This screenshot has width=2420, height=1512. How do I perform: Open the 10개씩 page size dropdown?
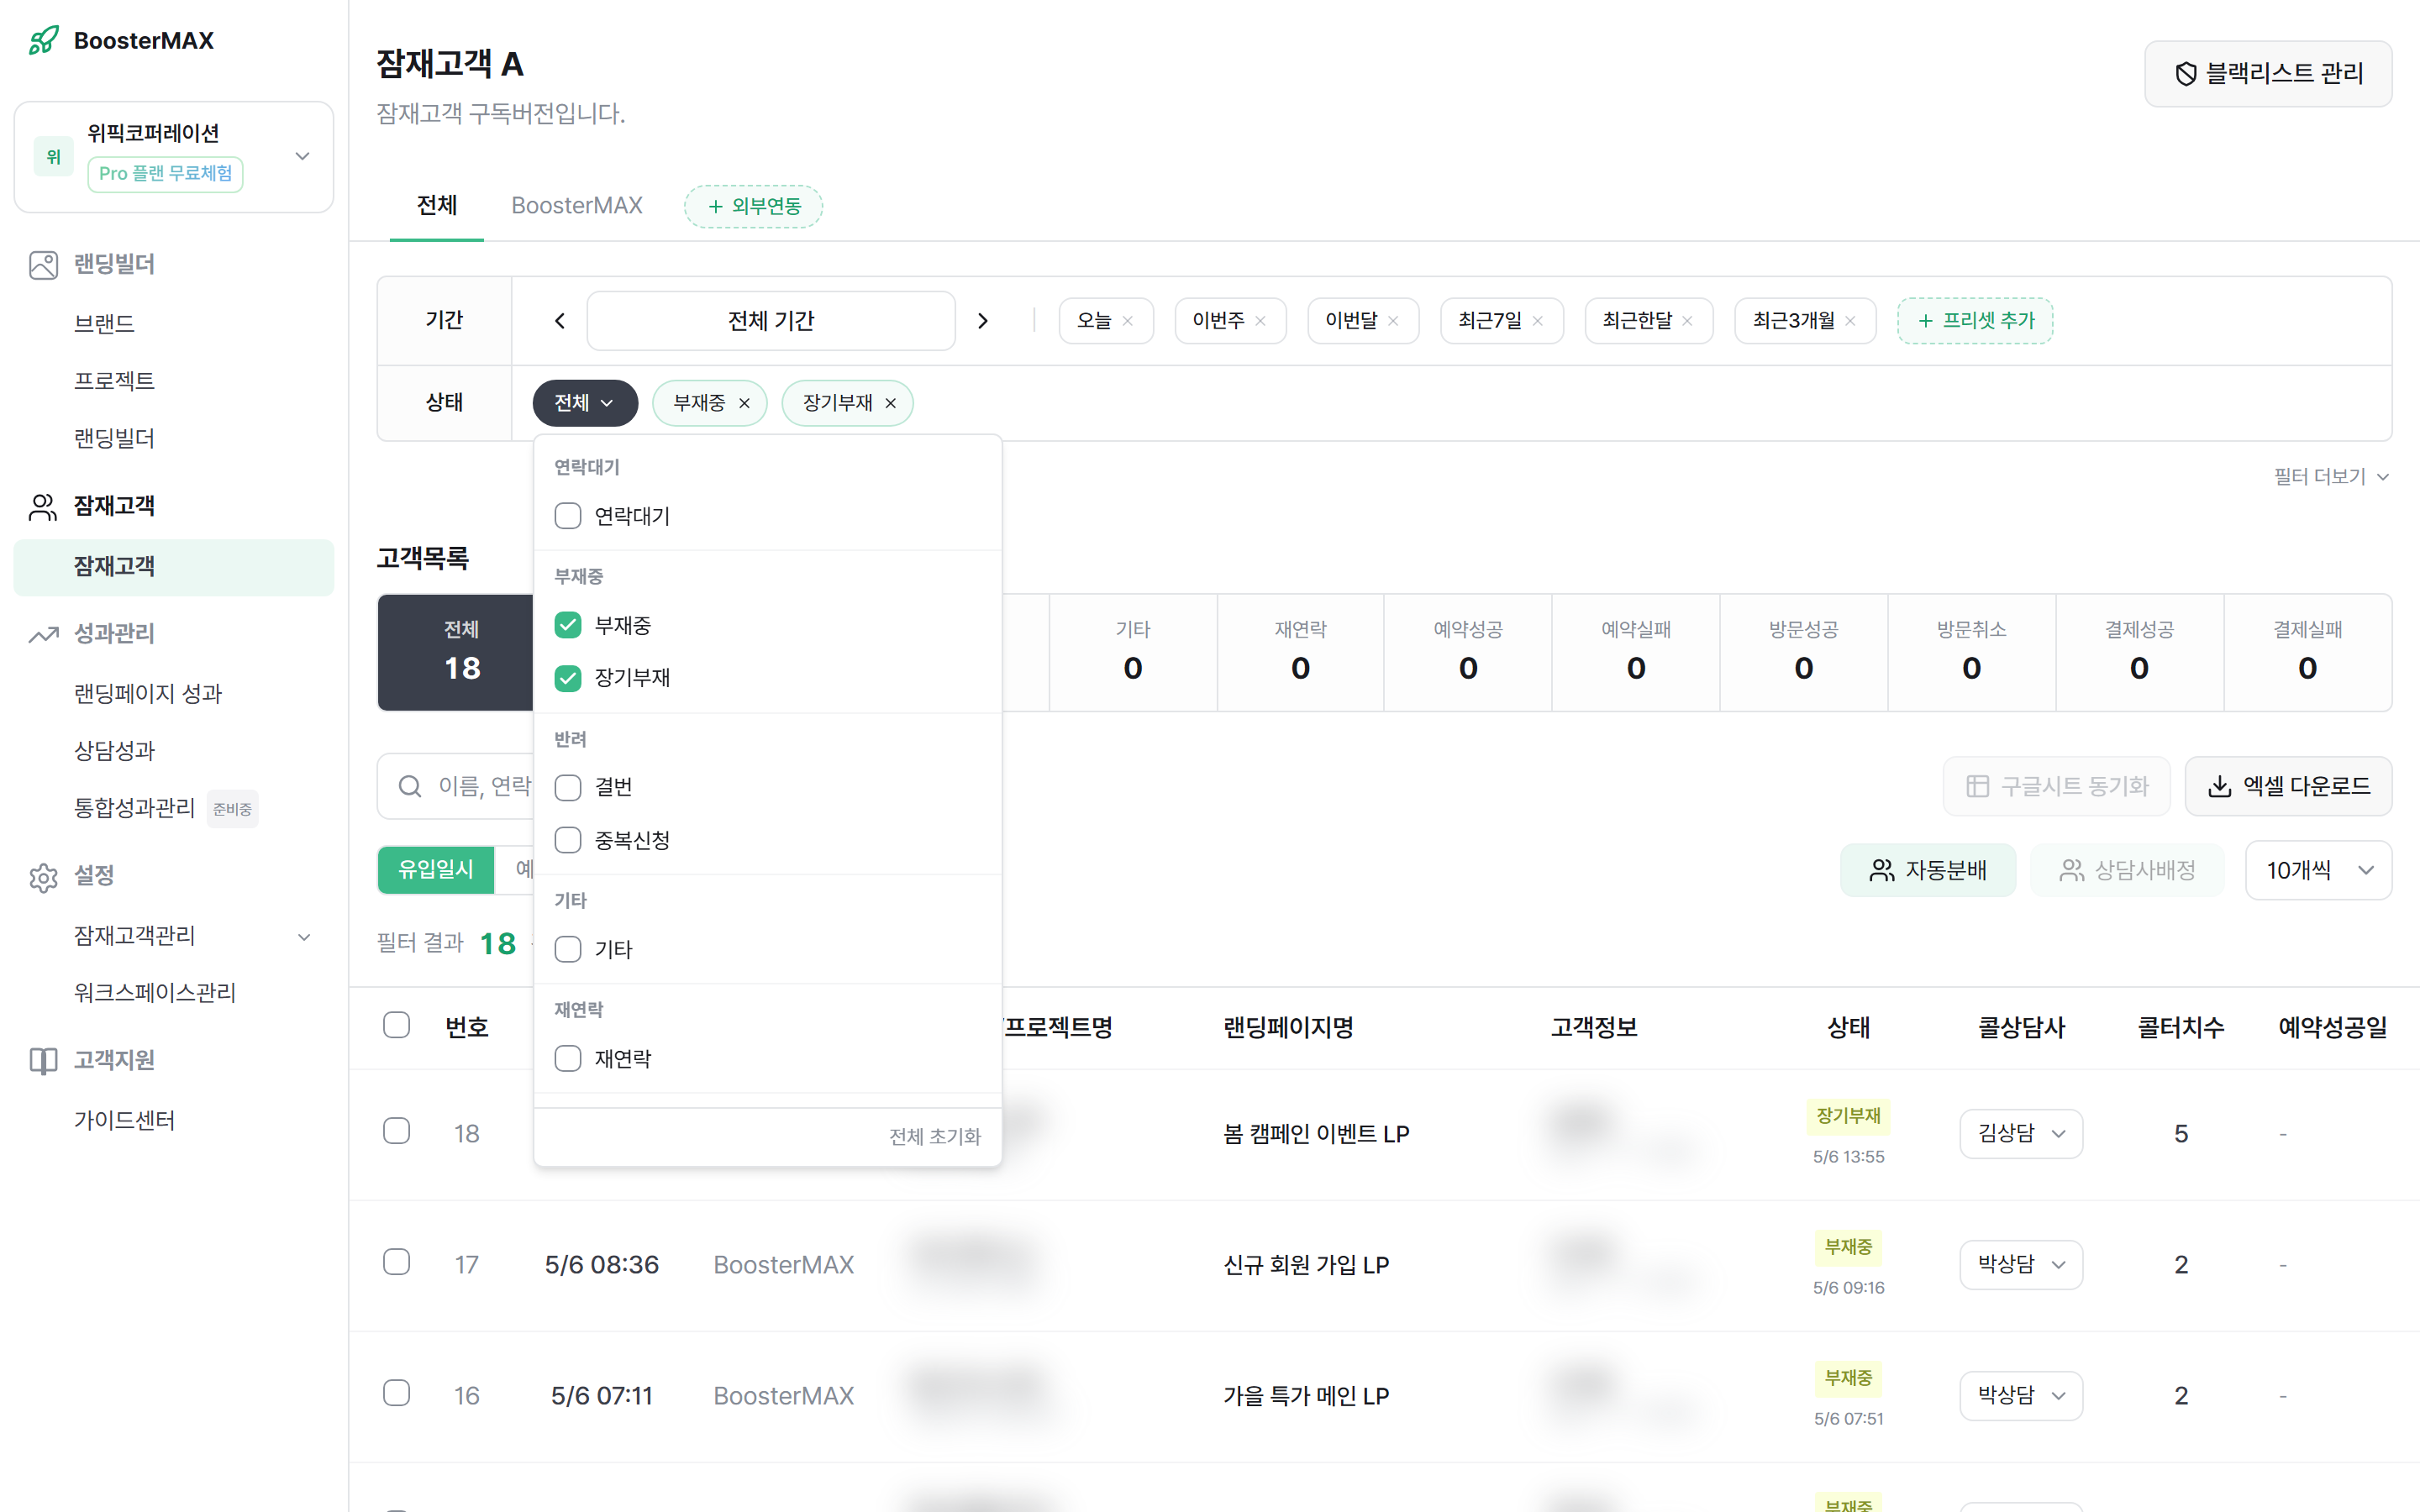coord(2318,871)
